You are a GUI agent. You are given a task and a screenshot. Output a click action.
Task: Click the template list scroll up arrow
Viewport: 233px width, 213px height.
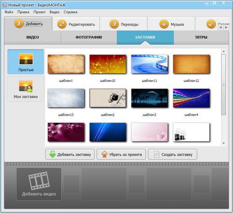224,51
